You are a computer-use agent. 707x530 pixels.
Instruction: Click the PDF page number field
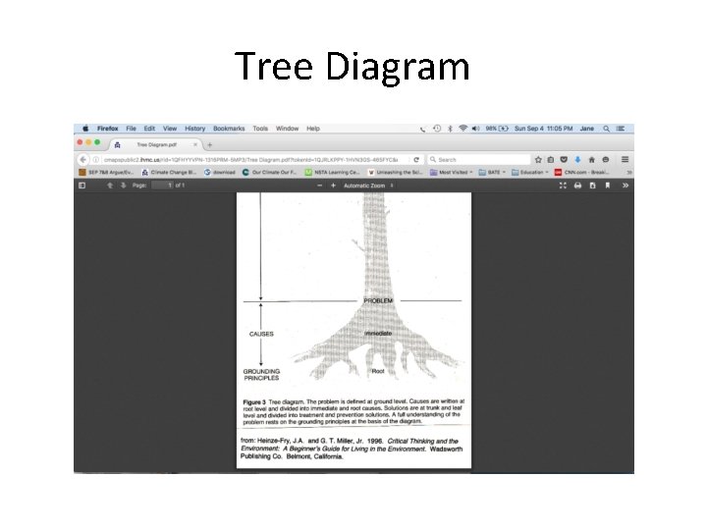click(x=162, y=185)
